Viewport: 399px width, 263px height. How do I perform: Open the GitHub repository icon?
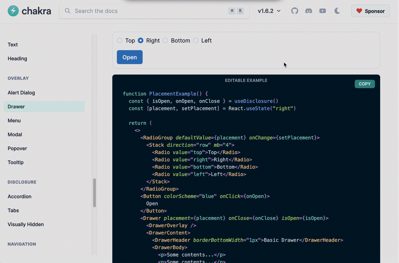[x=295, y=11]
